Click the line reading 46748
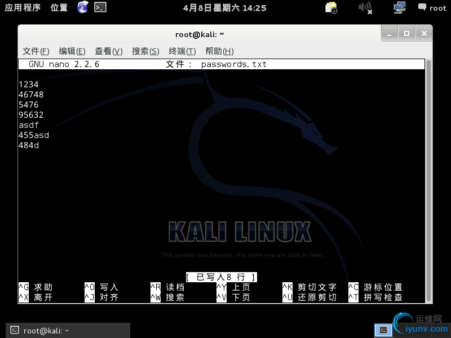The width and height of the screenshot is (451, 338). click(31, 95)
